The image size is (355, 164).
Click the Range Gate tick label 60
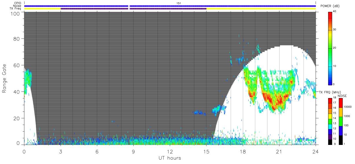17,65
